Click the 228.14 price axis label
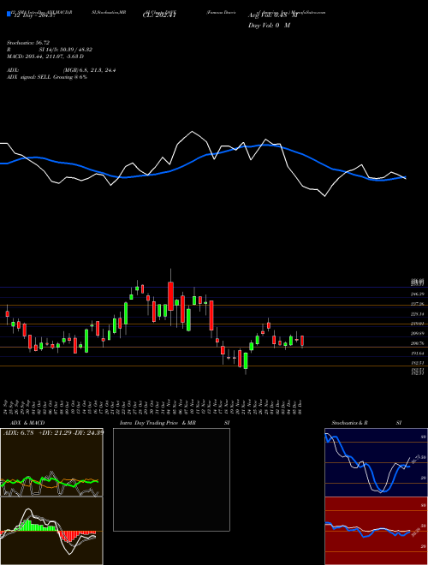This screenshot has height=565, width=428. point(418,314)
